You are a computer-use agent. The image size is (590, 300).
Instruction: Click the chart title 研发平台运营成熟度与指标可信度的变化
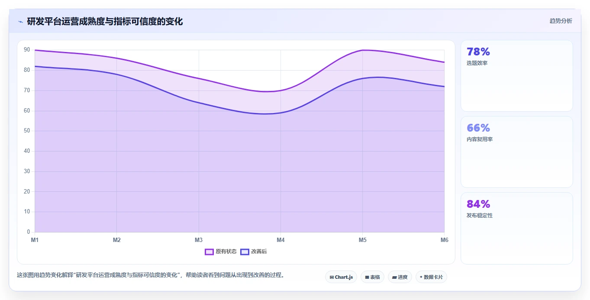point(105,21)
